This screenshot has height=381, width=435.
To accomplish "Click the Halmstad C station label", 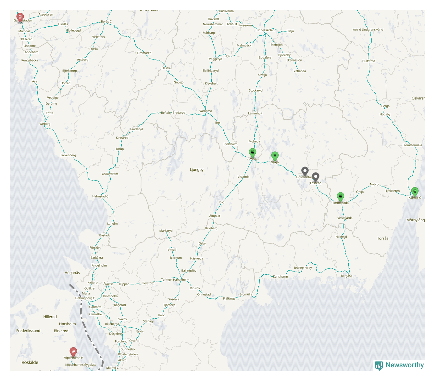I will (x=100, y=196).
